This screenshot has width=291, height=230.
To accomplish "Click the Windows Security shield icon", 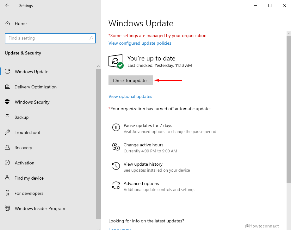I will (x=8, y=102).
